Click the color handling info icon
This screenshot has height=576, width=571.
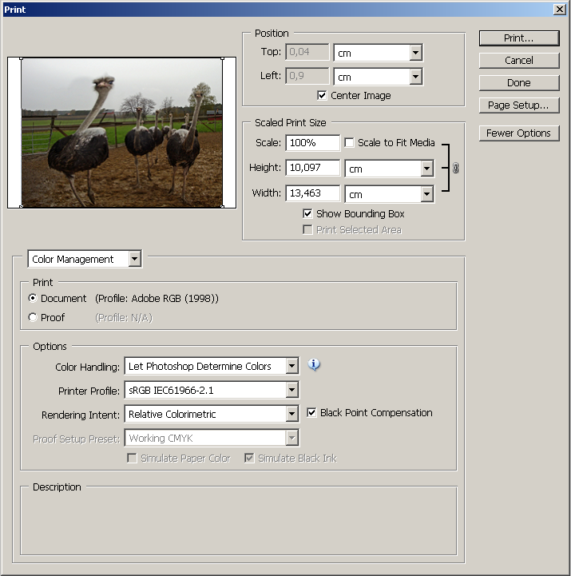pos(314,365)
